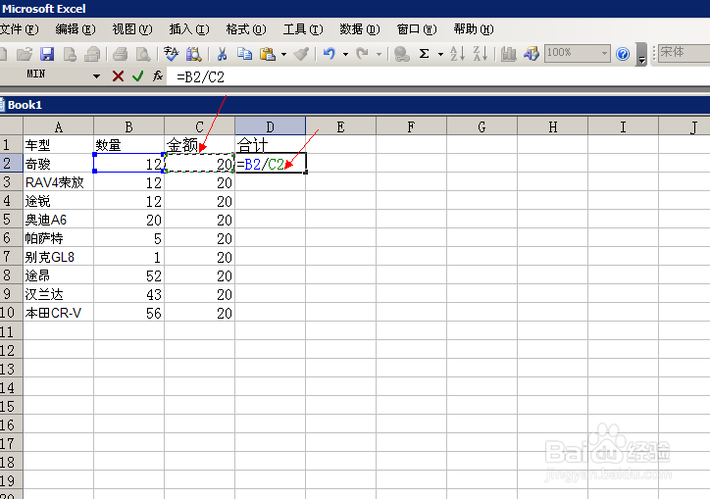Run the spelling check icon
The image size is (710, 499).
point(172,54)
